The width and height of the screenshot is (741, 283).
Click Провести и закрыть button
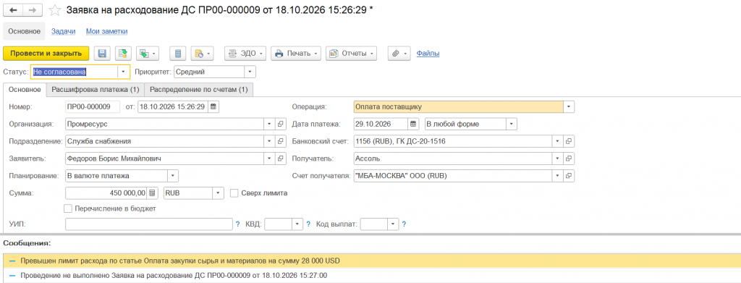[x=46, y=54]
